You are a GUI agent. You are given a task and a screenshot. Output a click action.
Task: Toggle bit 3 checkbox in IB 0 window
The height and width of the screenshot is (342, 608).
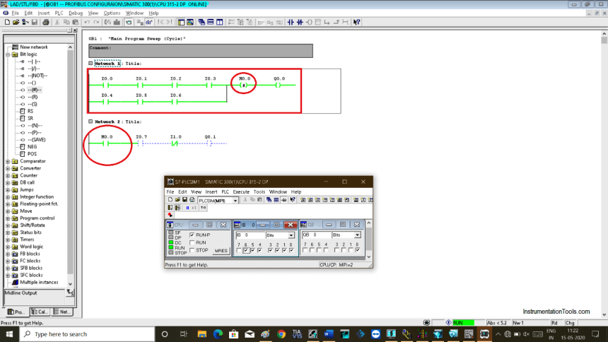[270, 250]
